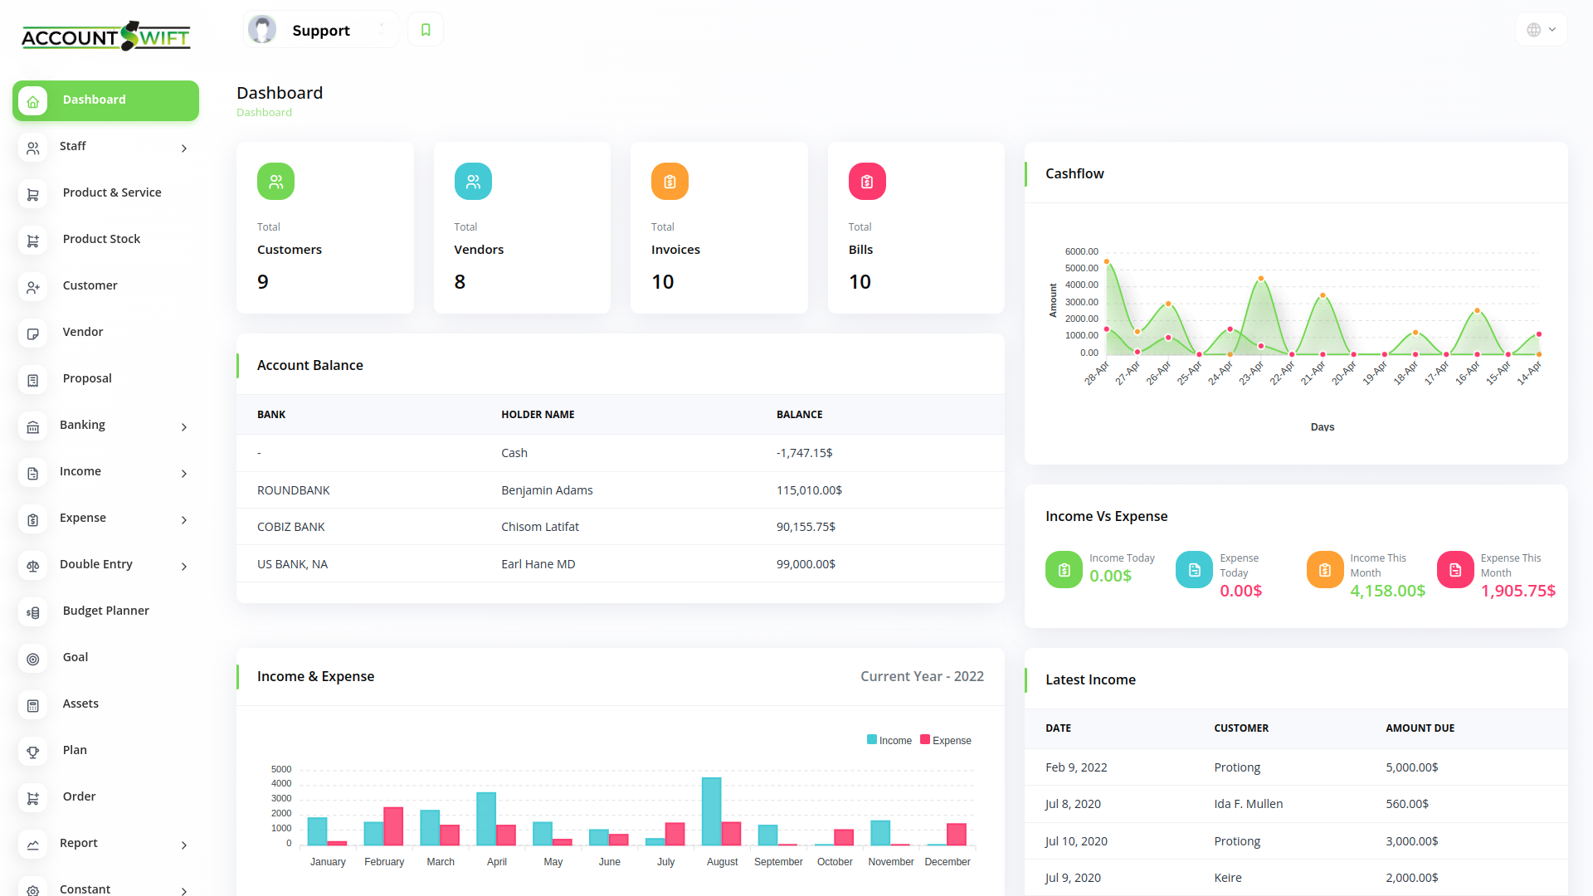Click the Goal target icon
Viewport: 1593px width, 896px height.
(33, 659)
